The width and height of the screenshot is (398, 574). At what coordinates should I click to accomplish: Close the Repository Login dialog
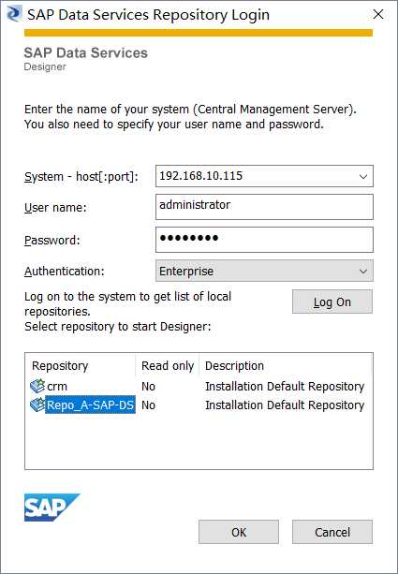(378, 14)
